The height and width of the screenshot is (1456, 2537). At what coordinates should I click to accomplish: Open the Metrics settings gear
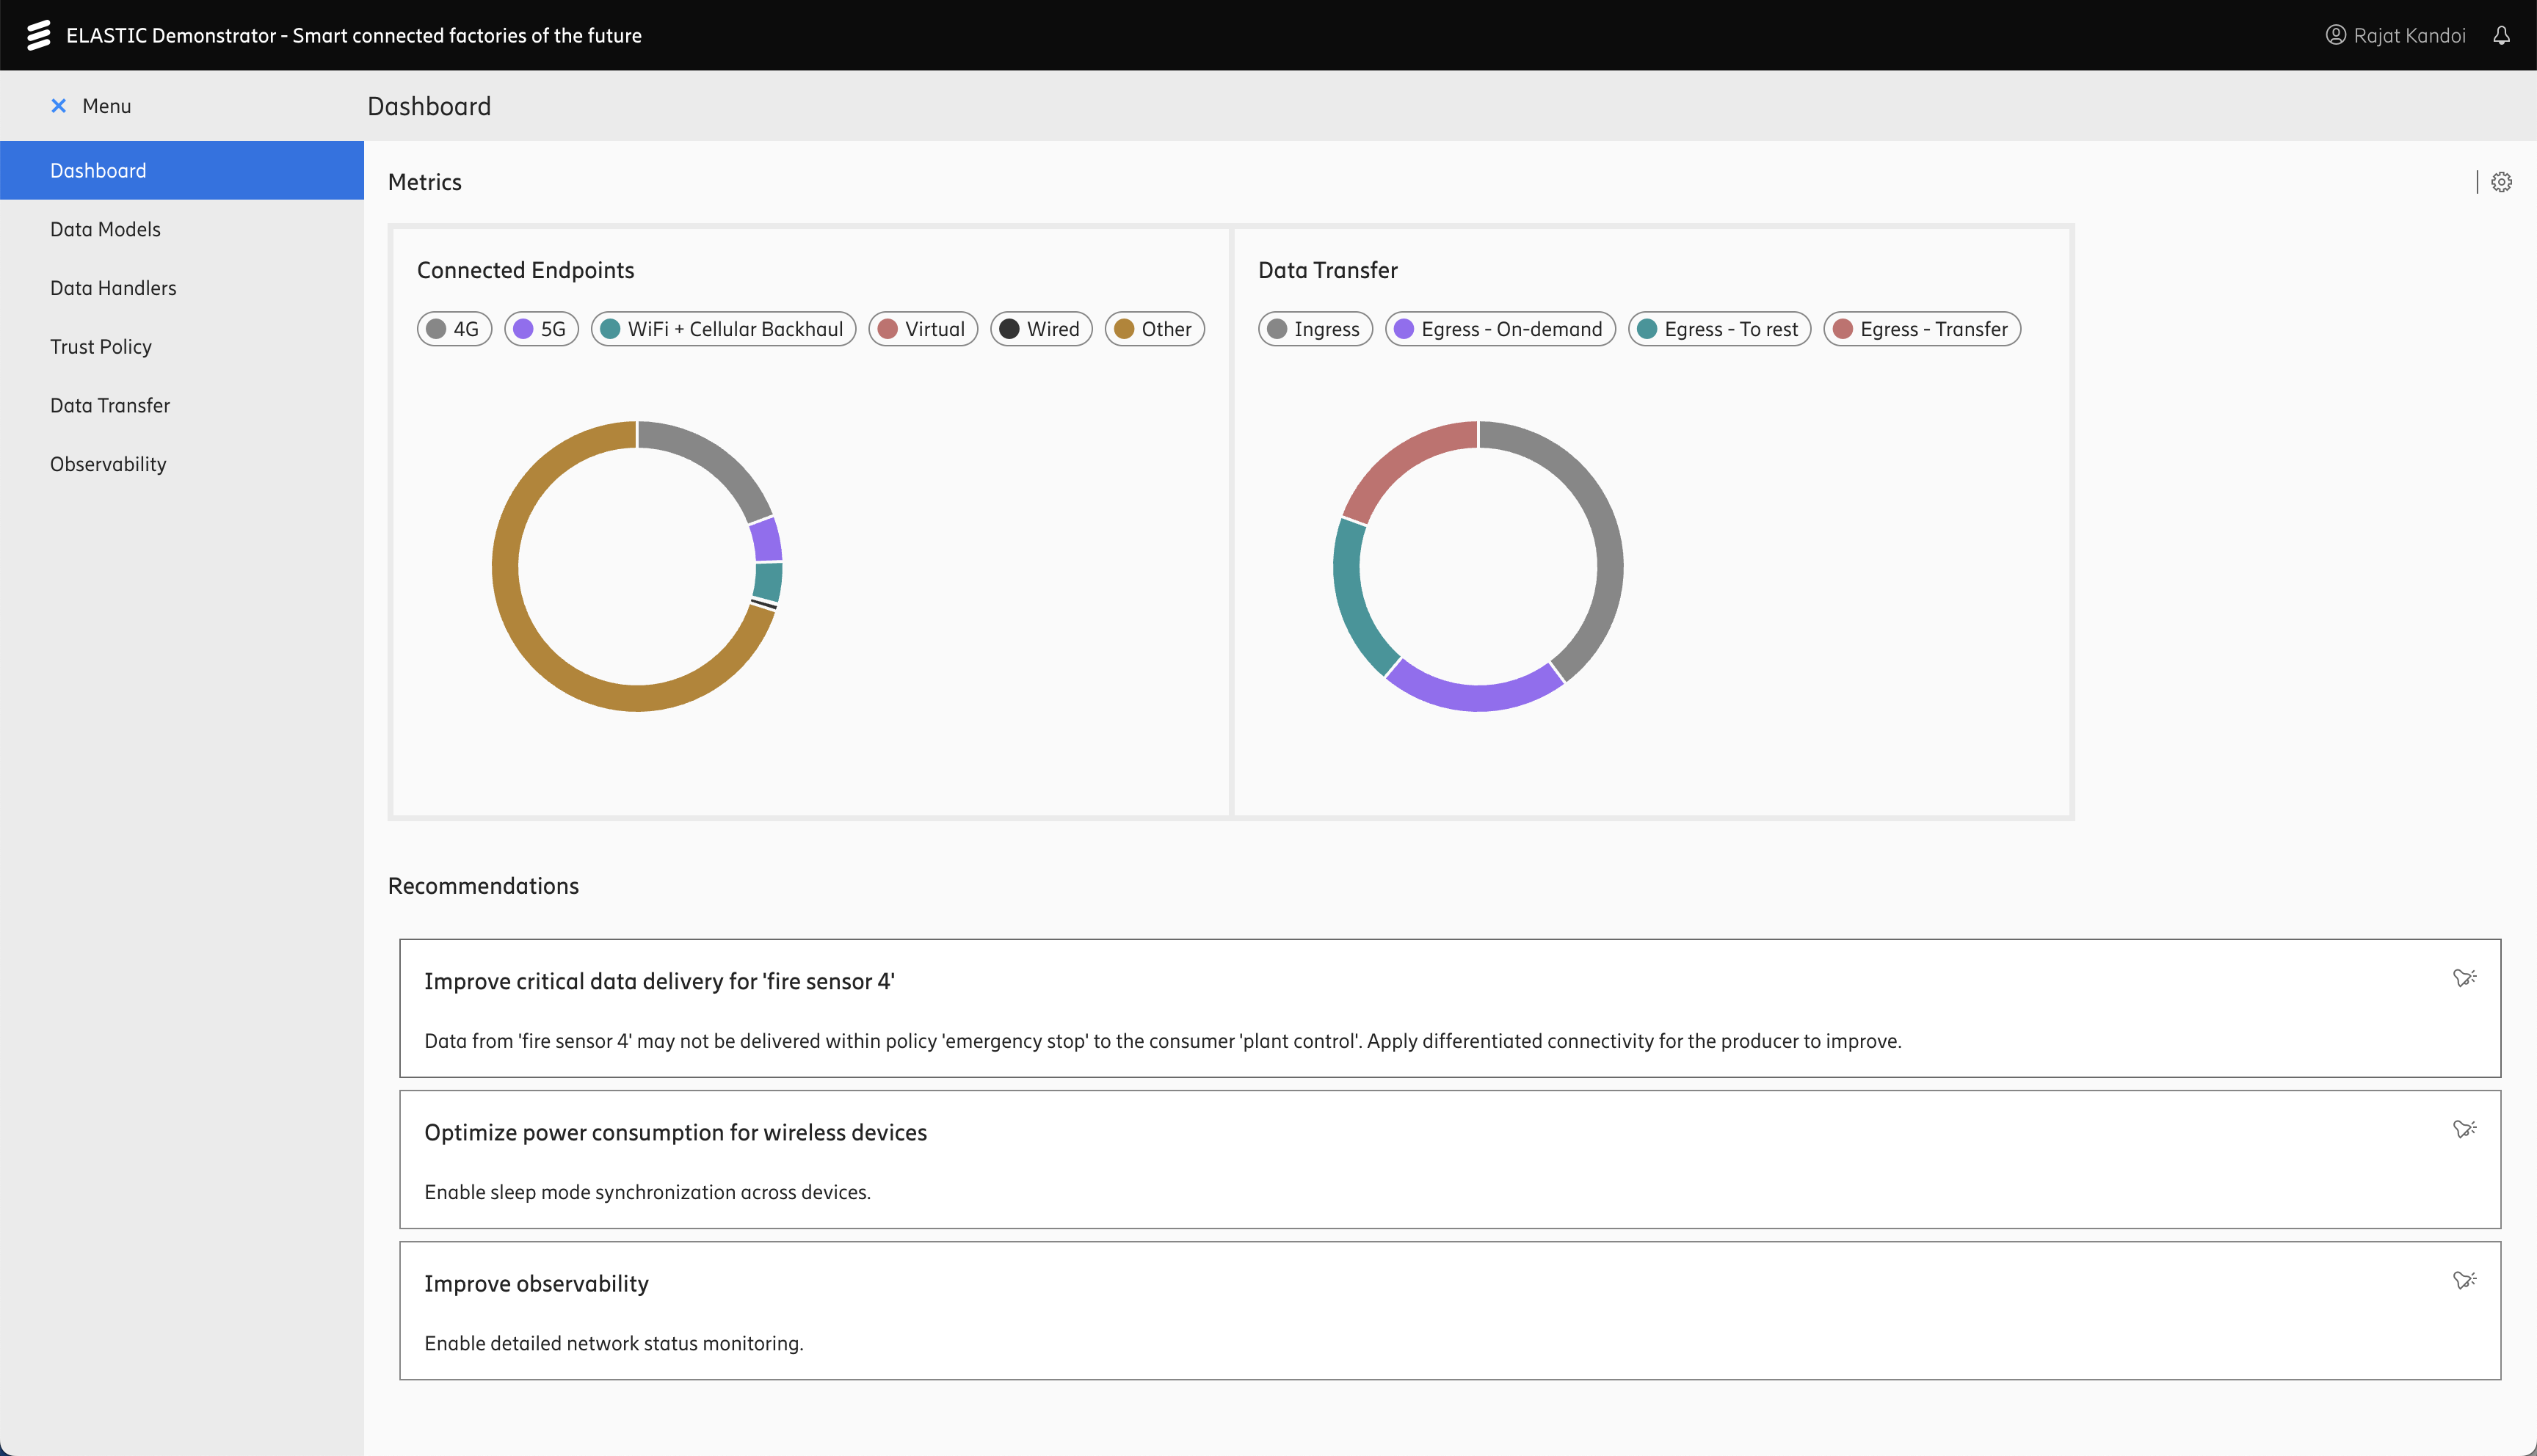(2501, 182)
